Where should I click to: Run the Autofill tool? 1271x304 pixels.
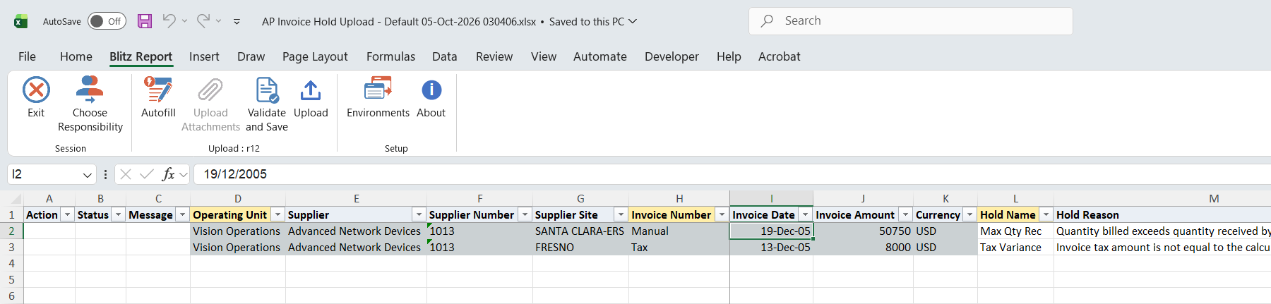(x=158, y=97)
